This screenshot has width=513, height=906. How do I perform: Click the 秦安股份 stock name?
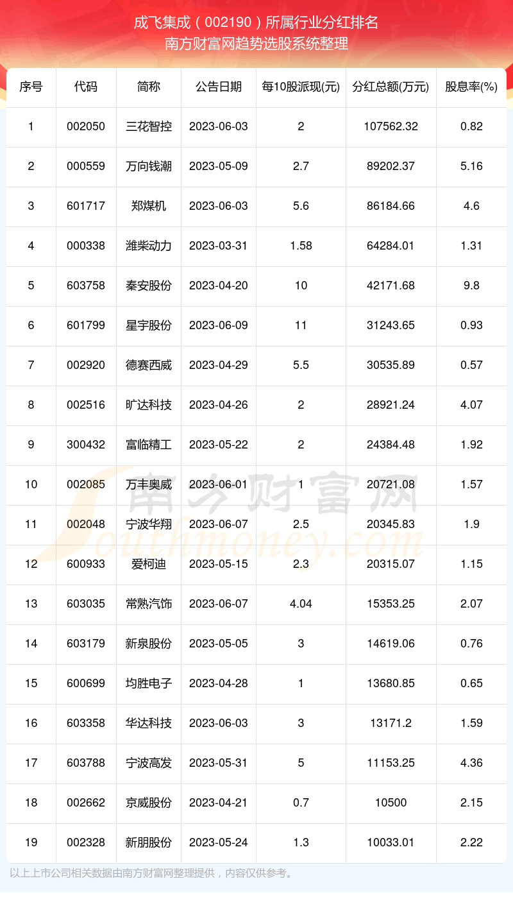pos(149,286)
